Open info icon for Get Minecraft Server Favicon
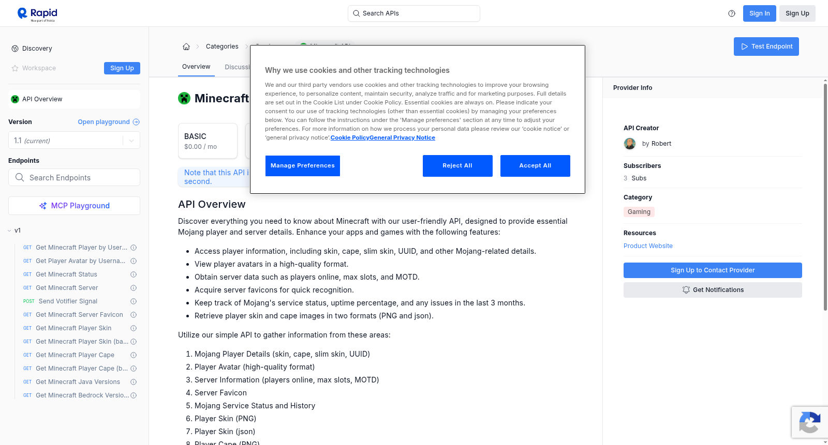 coord(134,315)
